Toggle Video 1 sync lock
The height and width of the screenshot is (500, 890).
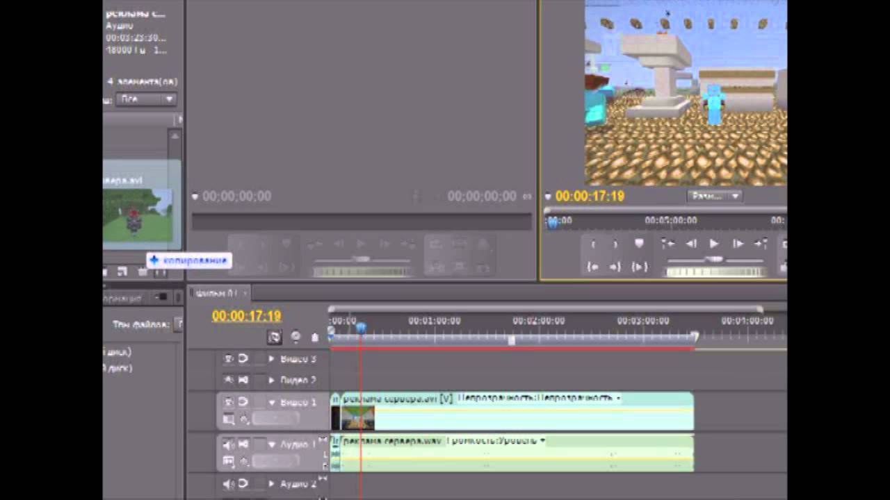pos(243,402)
